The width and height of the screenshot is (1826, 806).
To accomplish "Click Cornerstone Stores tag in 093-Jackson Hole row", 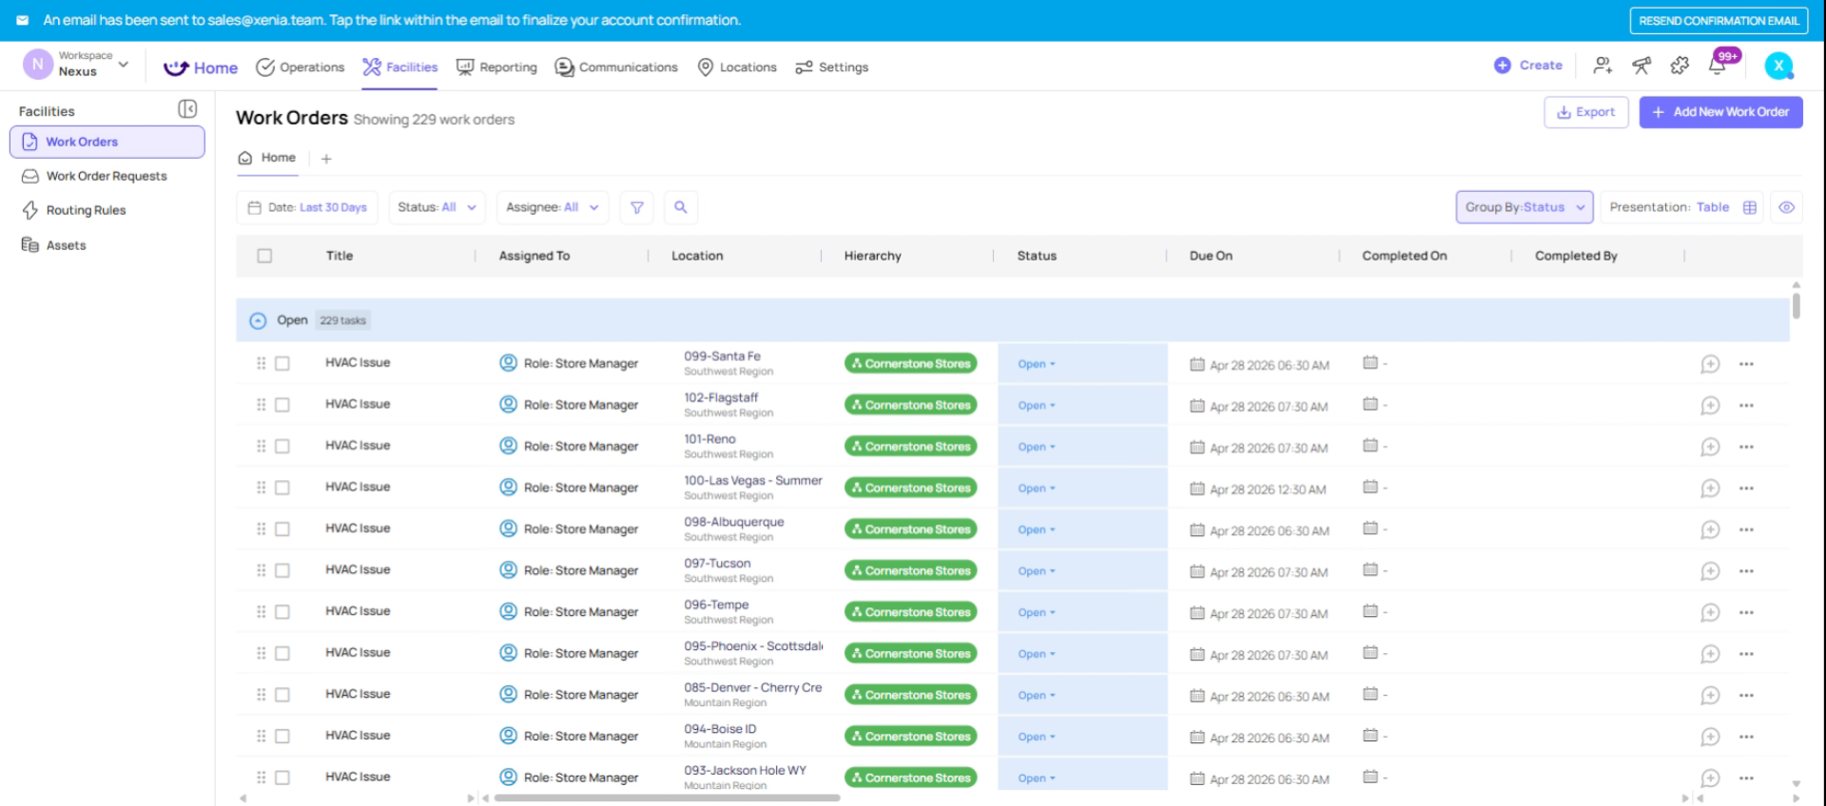I will [x=911, y=777].
